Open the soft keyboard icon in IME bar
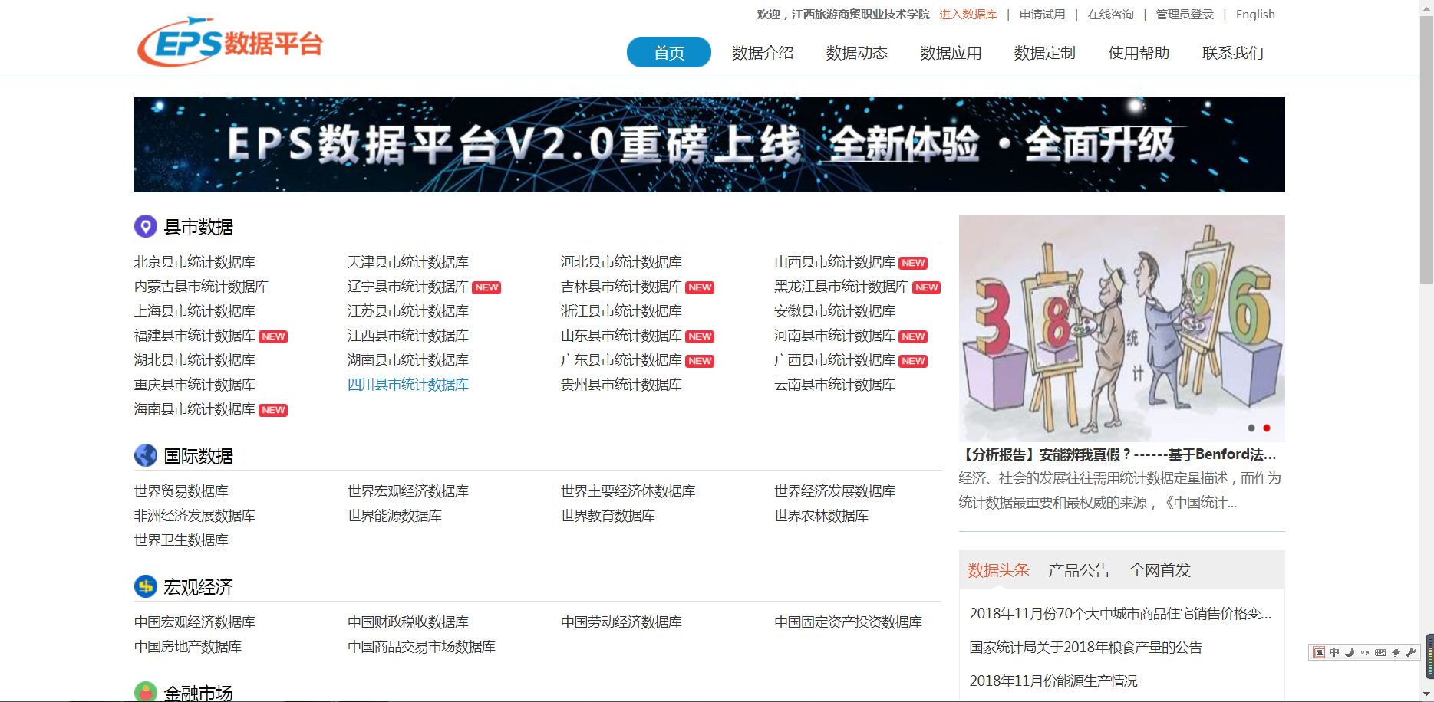 [1380, 652]
